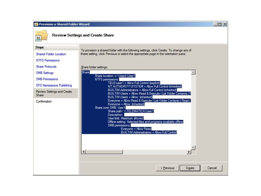
Task: Go to Shared Folder Location step
Action: tap(51, 54)
